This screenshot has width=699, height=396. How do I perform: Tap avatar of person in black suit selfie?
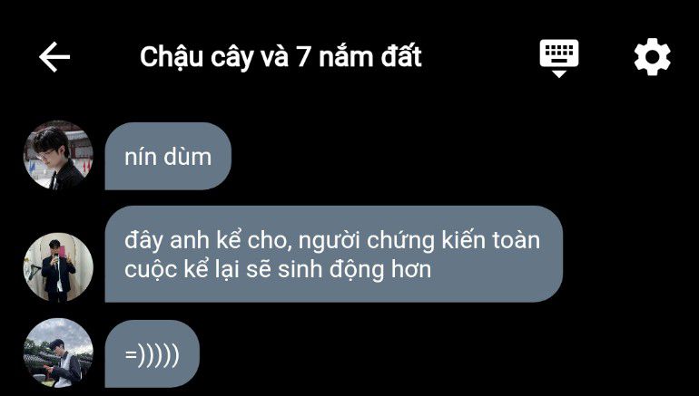[x=58, y=267]
